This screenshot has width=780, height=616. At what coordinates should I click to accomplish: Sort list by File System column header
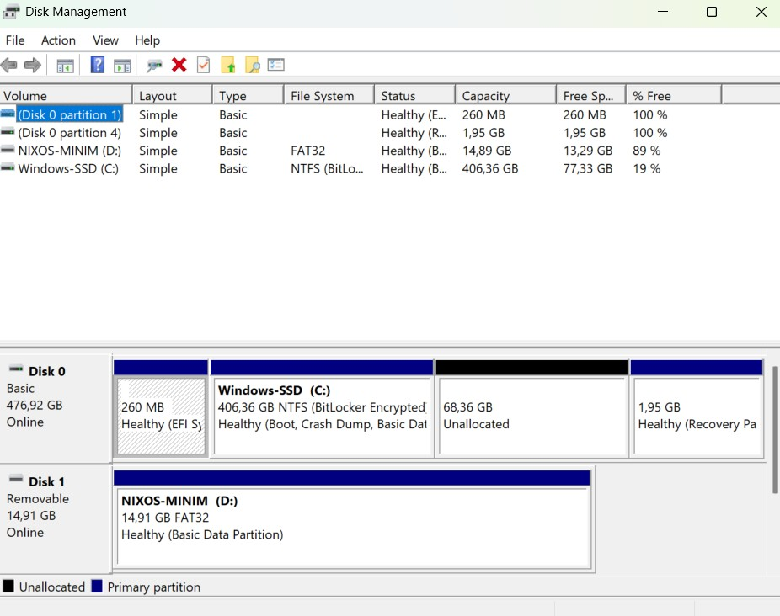point(327,96)
